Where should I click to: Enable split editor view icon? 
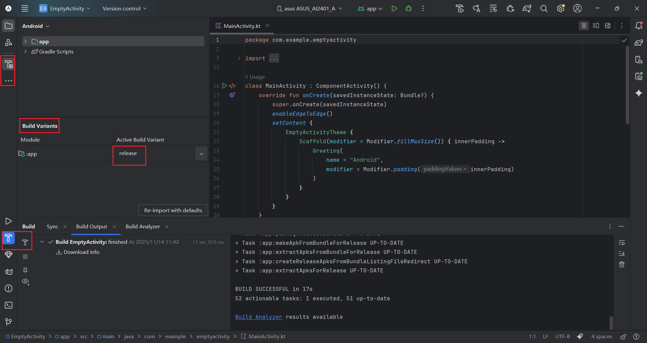pos(595,25)
